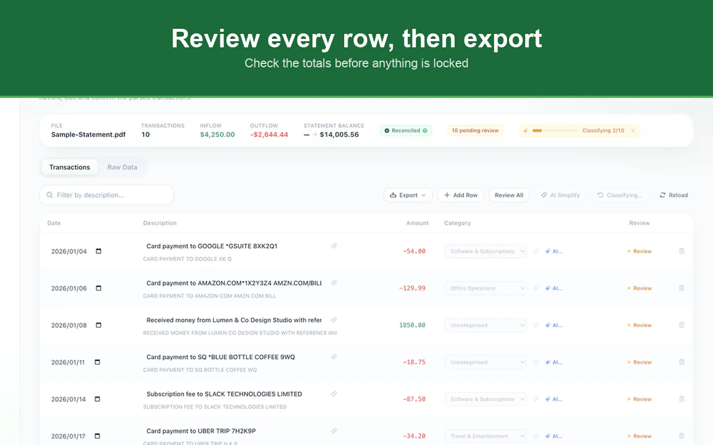Delete the BLUE BOTTLE COFFEE row
Screen dimensions: 713x445
coord(681,362)
